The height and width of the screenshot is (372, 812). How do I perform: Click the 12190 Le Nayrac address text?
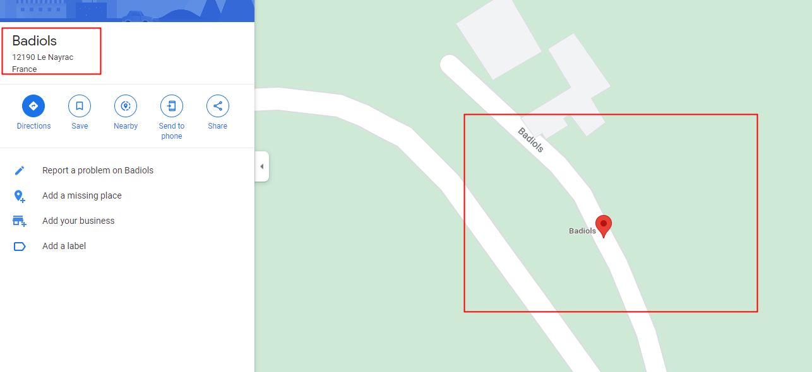(x=42, y=57)
